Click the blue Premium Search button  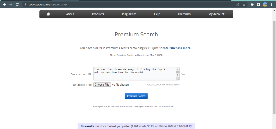(136, 96)
